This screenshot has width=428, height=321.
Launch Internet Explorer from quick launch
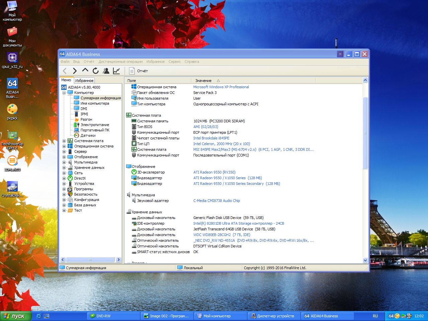click(38, 316)
